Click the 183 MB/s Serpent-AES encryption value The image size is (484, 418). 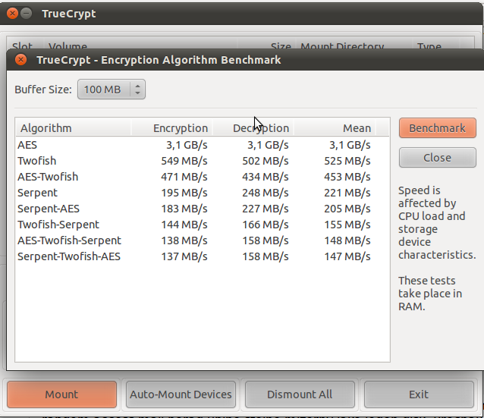click(x=184, y=209)
